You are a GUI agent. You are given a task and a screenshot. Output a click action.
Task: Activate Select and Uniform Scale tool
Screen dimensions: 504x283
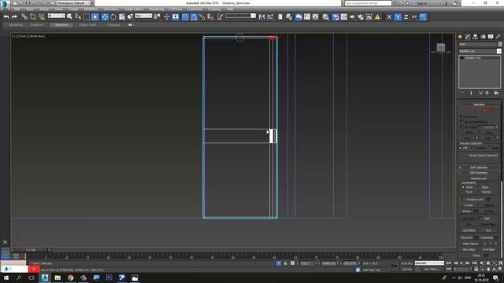pos(122,17)
